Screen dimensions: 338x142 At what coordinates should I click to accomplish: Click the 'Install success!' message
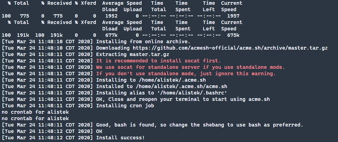(x=120, y=138)
